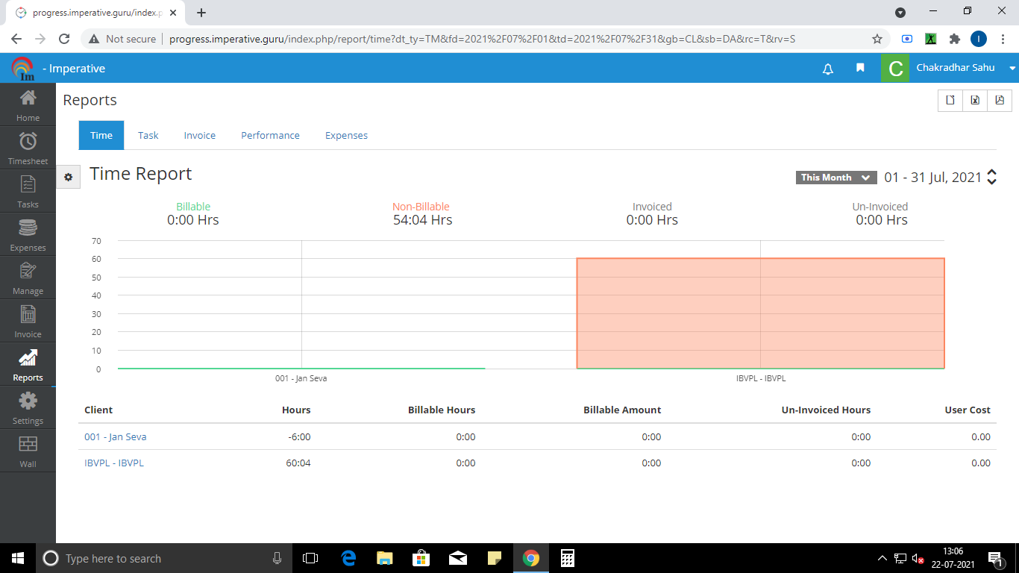Open report settings gear button
Screen dimensions: 1019x573
coord(68,177)
